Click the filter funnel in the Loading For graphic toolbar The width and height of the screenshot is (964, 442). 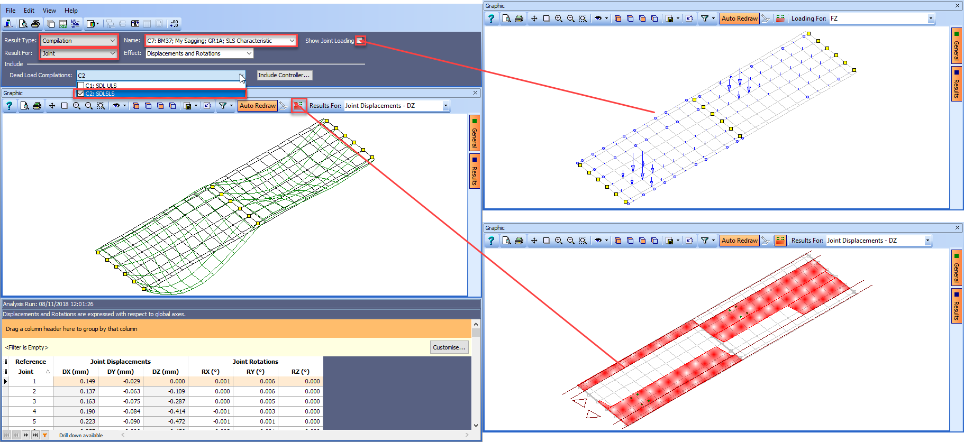coord(705,19)
